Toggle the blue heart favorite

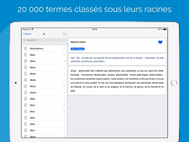(x=160, y=42)
